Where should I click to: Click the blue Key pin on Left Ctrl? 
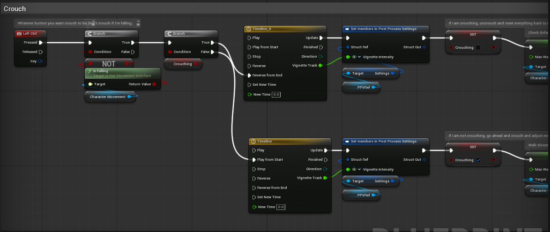(40, 61)
